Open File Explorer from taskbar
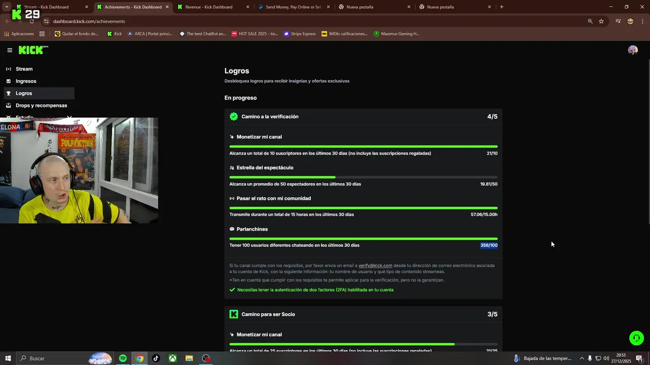Viewport: 650px width, 365px height. pos(189,358)
